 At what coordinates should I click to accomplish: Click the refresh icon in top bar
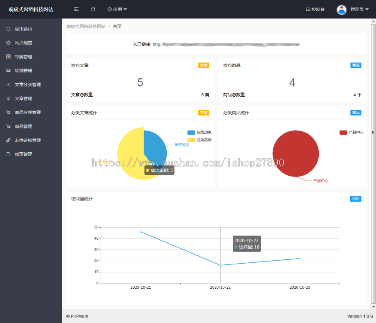93,9
